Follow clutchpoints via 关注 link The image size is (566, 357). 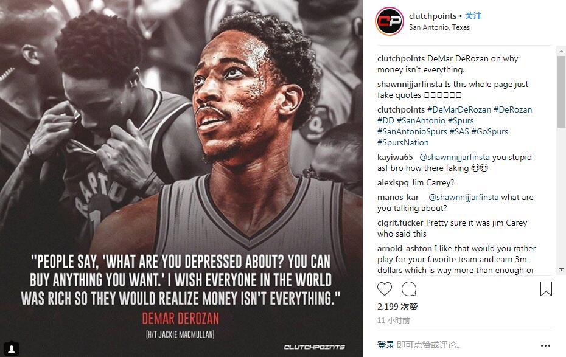(473, 16)
